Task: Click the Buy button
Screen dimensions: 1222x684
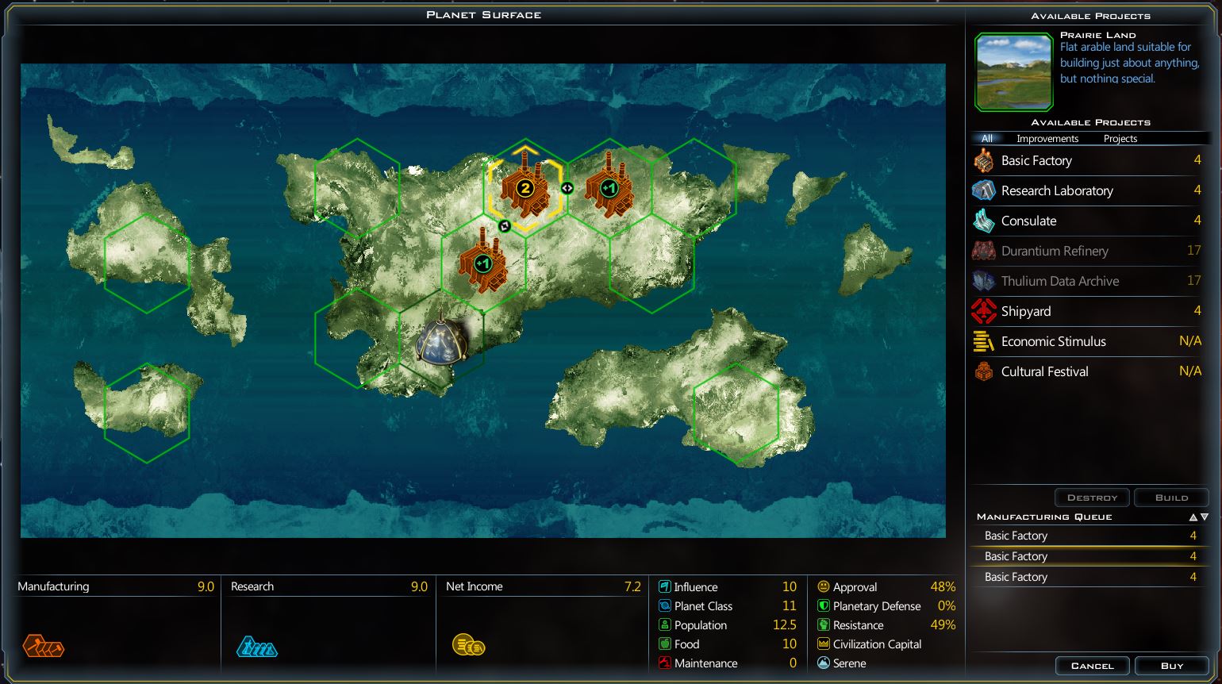Action: coord(1172,666)
